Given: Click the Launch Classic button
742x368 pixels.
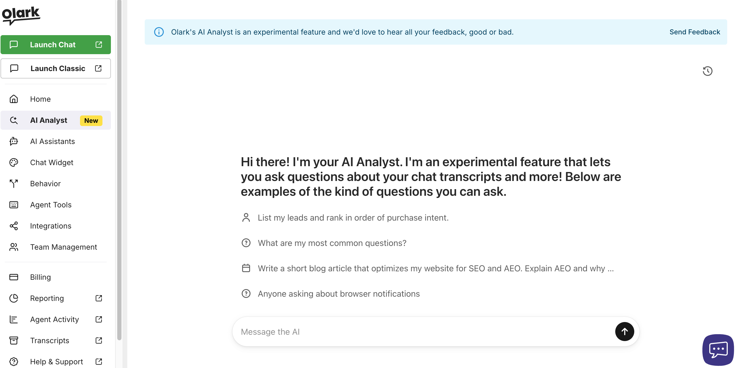Looking at the screenshot, I should coord(56,68).
